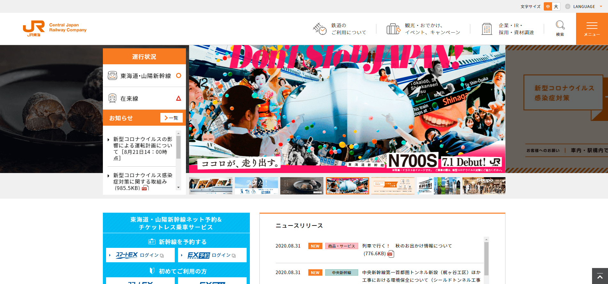Click the news release scrollbar thumb
608x284 pixels.
[486, 258]
